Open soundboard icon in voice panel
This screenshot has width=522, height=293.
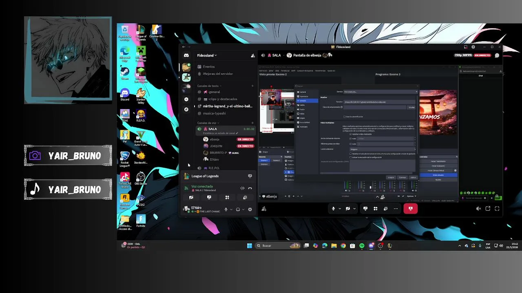pos(245,197)
